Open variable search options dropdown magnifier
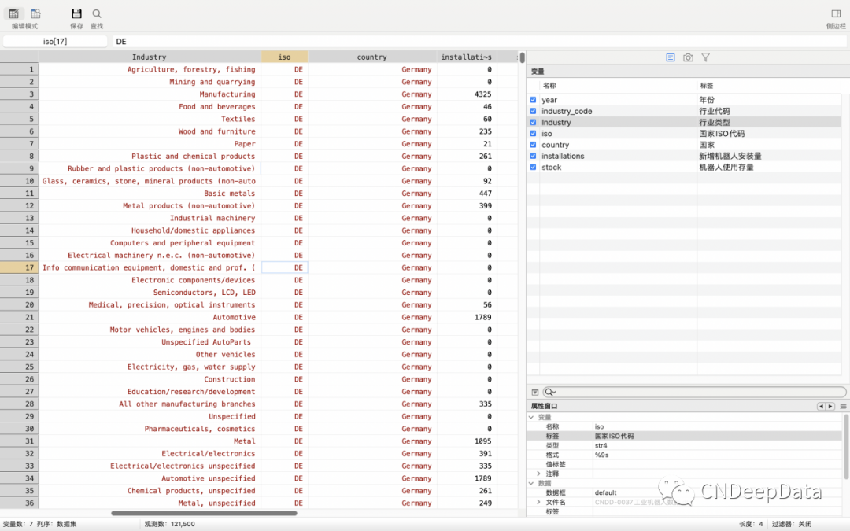Screen dimensions: 850x531 click(x=550, y=393)
